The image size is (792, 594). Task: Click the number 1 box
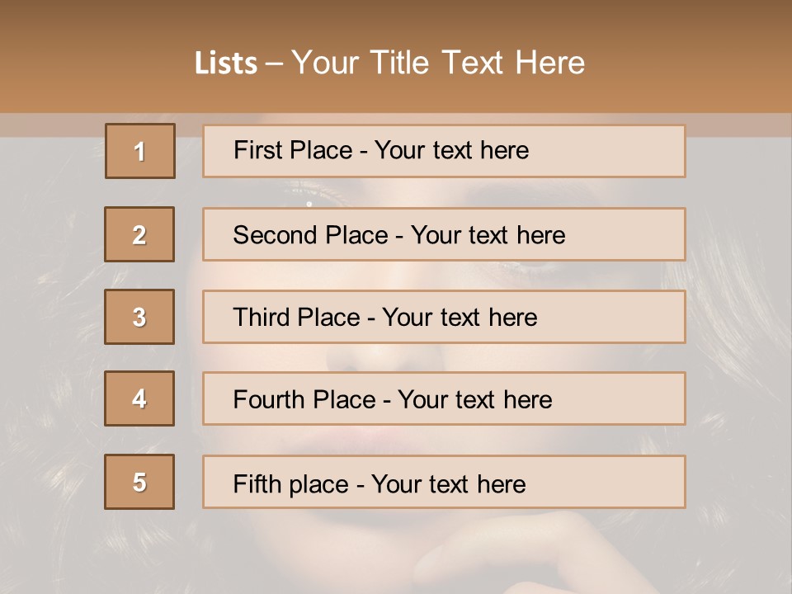click(139, 151)
